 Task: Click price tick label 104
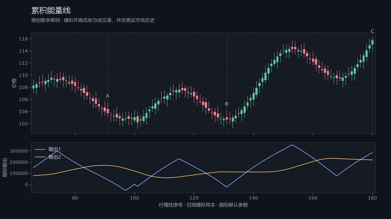click(23, 112)
